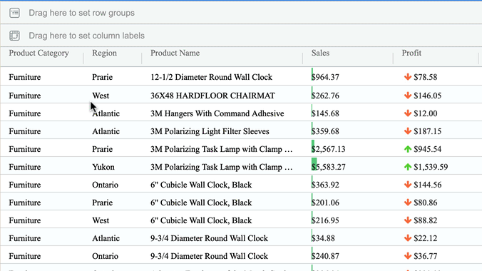Image resolution: width=482 pixels, height=271 pixels.
Task: Sort by the Region column header
Action: pyautogui.click(x=105, y=53)
